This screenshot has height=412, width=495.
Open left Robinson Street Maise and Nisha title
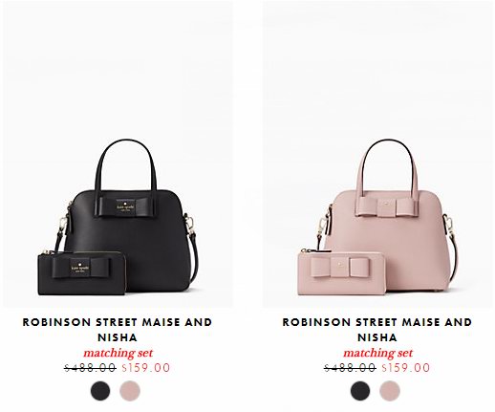[x=118, y=330]
